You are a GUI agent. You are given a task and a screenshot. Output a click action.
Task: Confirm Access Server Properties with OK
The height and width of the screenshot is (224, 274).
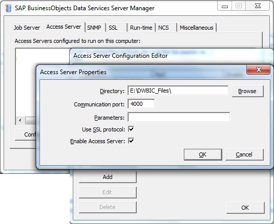click(x=203, y=154)
